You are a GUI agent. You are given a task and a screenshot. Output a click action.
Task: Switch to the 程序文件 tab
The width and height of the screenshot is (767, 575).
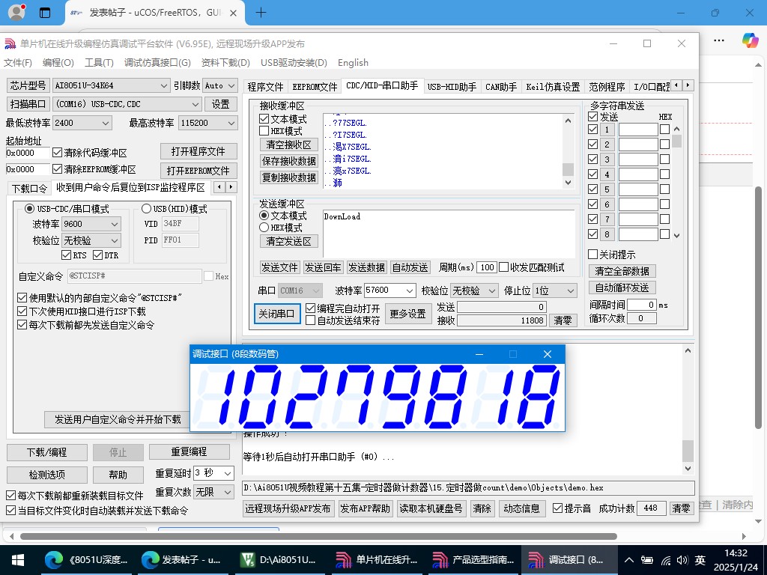coord(265,87)
